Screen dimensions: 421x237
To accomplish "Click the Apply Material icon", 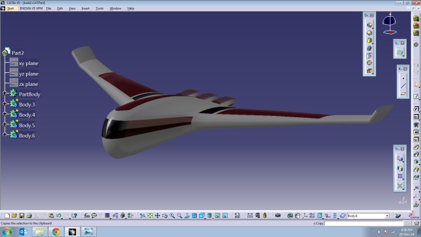I will click(x=398, y=216).
